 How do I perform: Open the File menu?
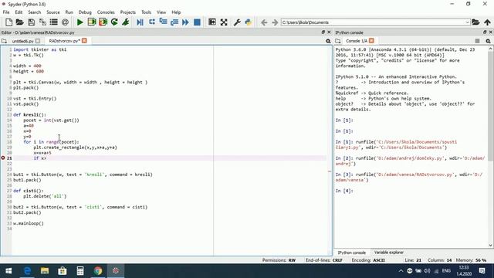6,12
